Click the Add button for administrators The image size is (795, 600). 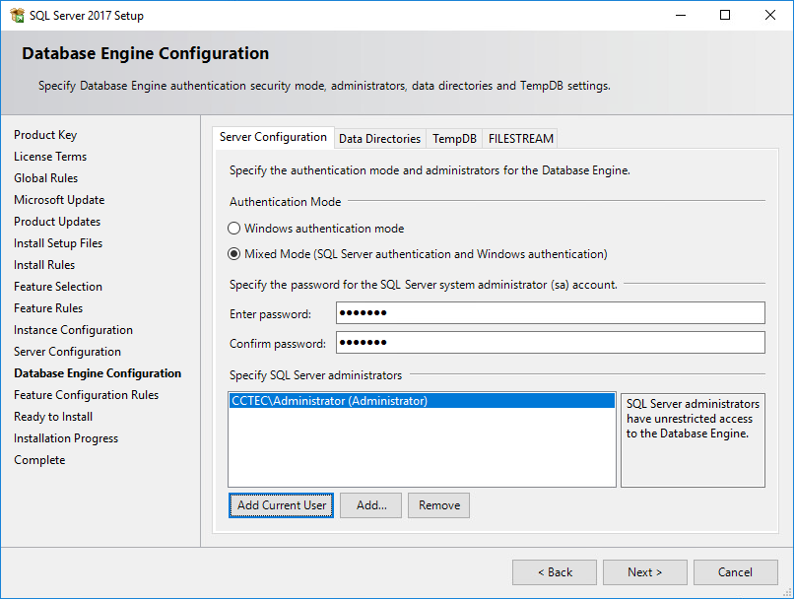tap(370, 504)
